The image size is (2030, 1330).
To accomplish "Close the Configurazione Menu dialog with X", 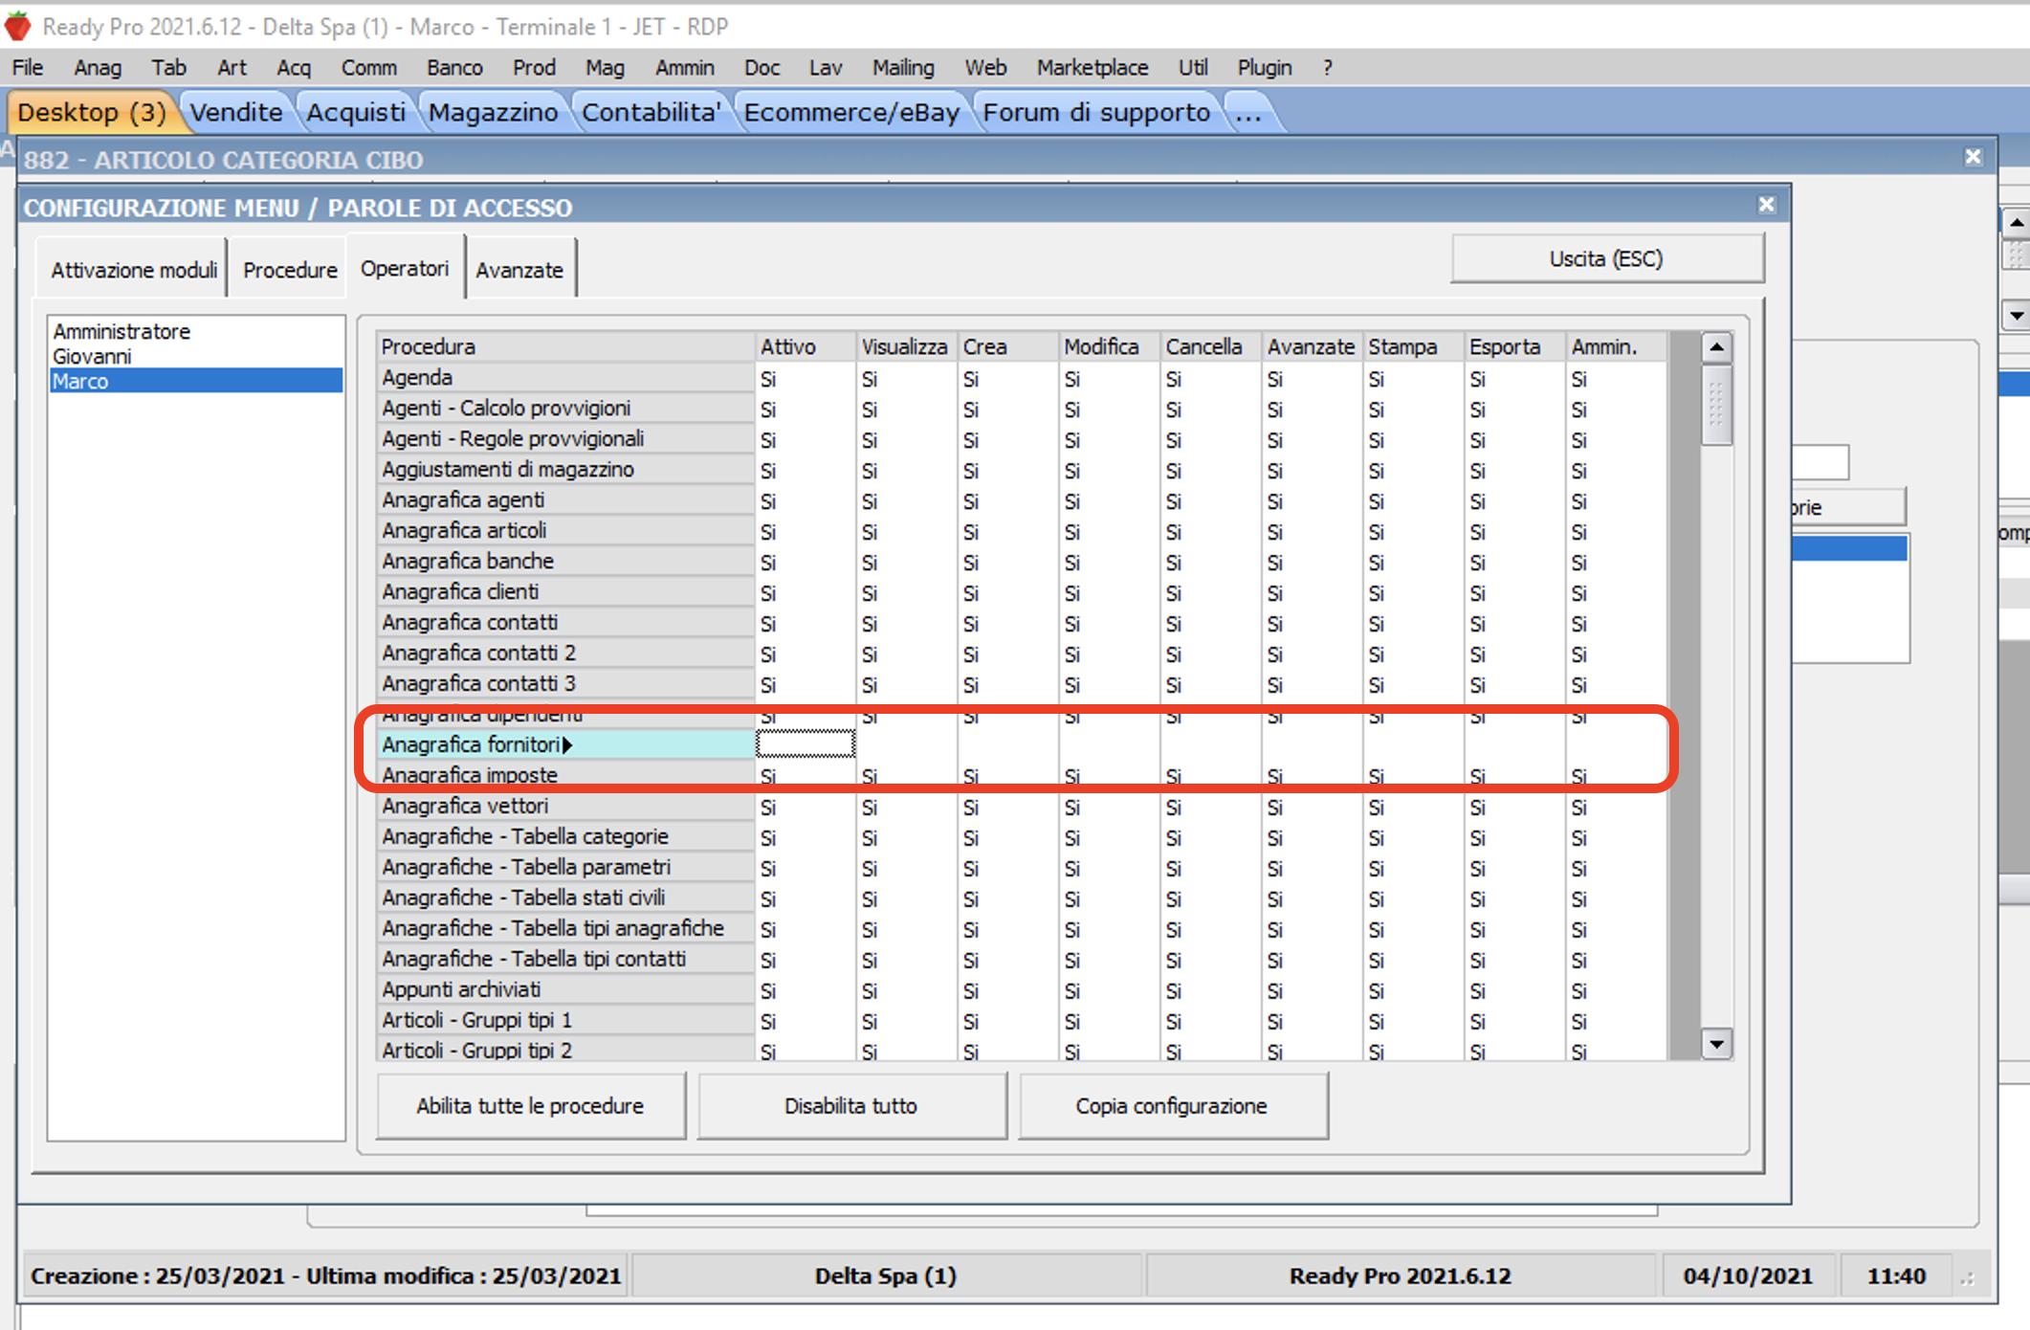I will (1766, 206).
